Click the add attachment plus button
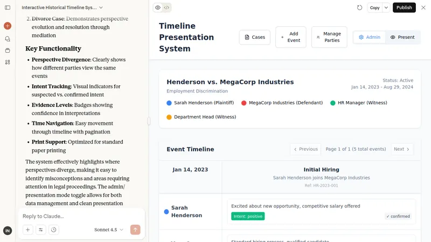 pos(27,230)
